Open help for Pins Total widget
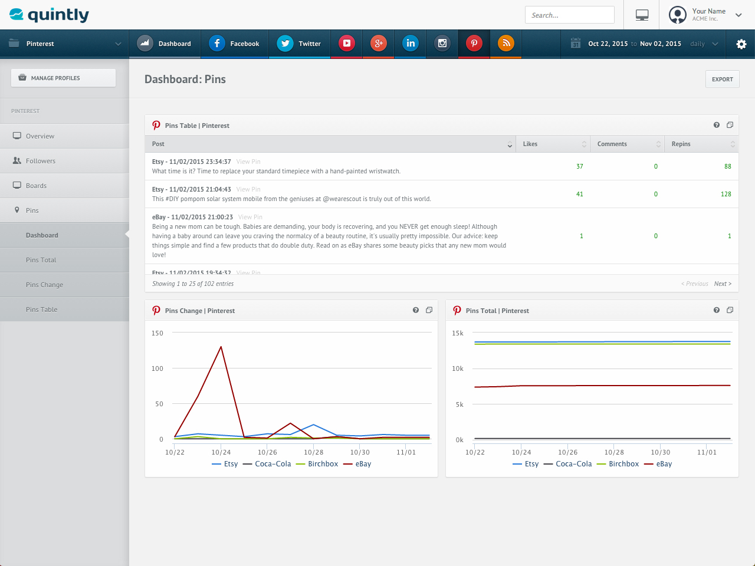Viewport: 755px width, 566px height. click(x=717, y=310)
